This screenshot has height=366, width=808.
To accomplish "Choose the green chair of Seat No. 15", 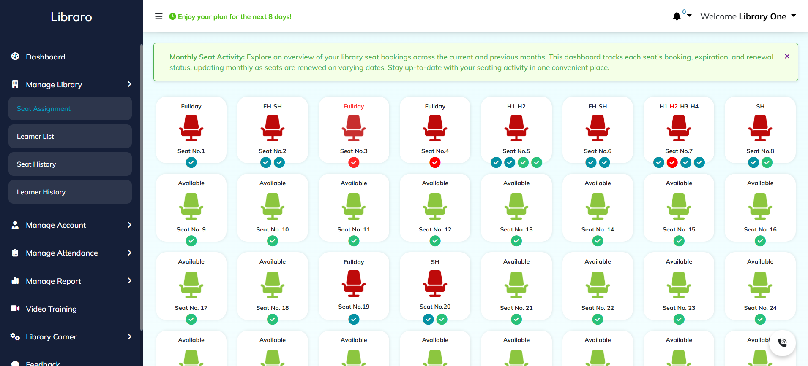I will click(679, 207).
